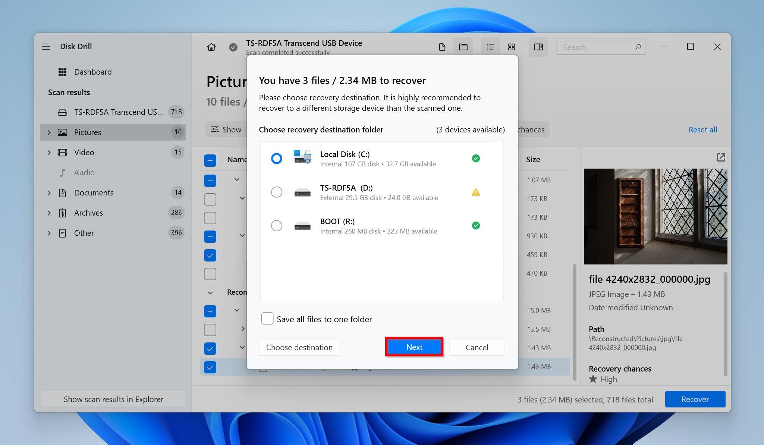This screenshot has width=764, height=445.
Task: Select Local Disk C: as recovery destination
Action: 276,158
